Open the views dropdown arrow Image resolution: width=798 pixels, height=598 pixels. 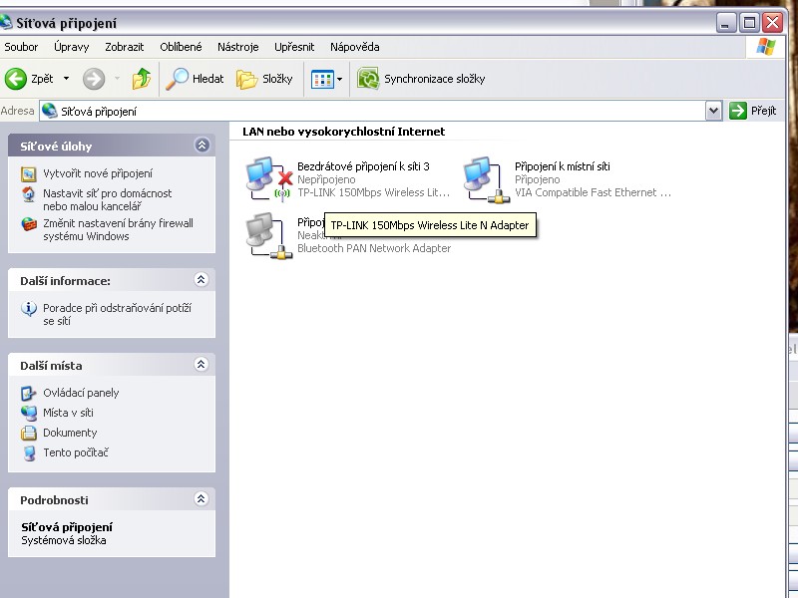tap(339, 80)
